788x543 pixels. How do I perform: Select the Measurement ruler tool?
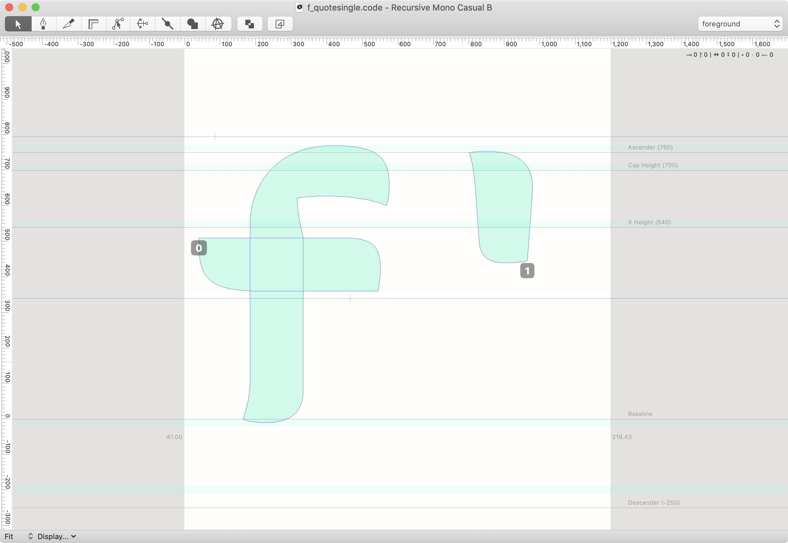coord(93,24)
